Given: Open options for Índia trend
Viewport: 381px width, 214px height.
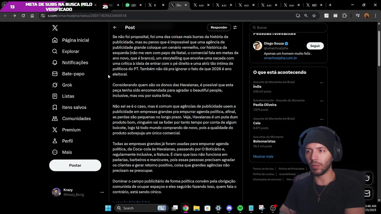Looking at the screenshot, I should [321, 83].
